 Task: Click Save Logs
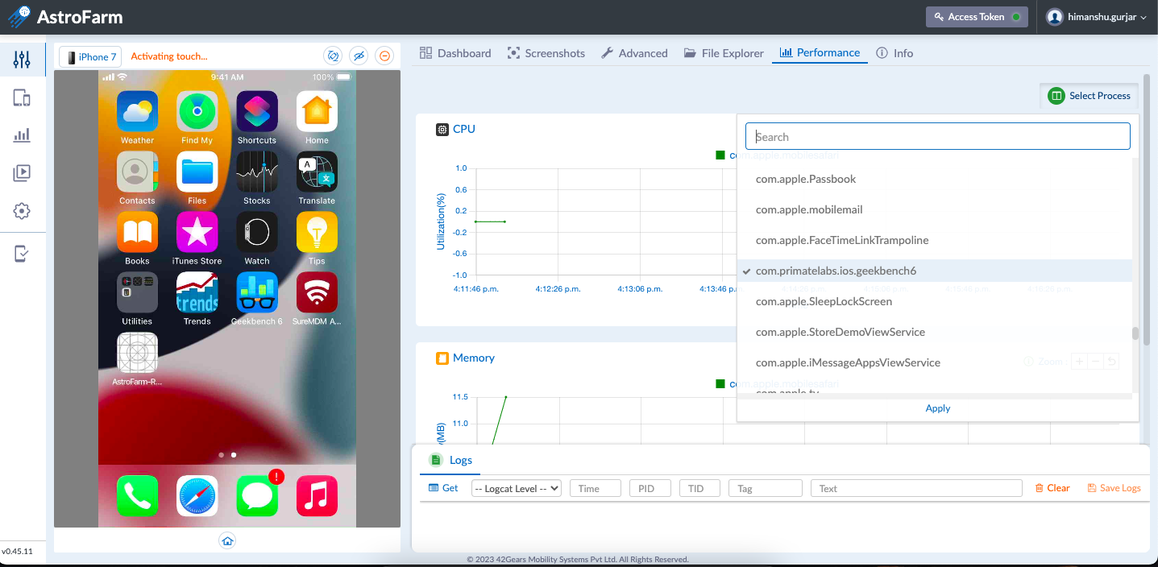click(x=1114, y=488)
